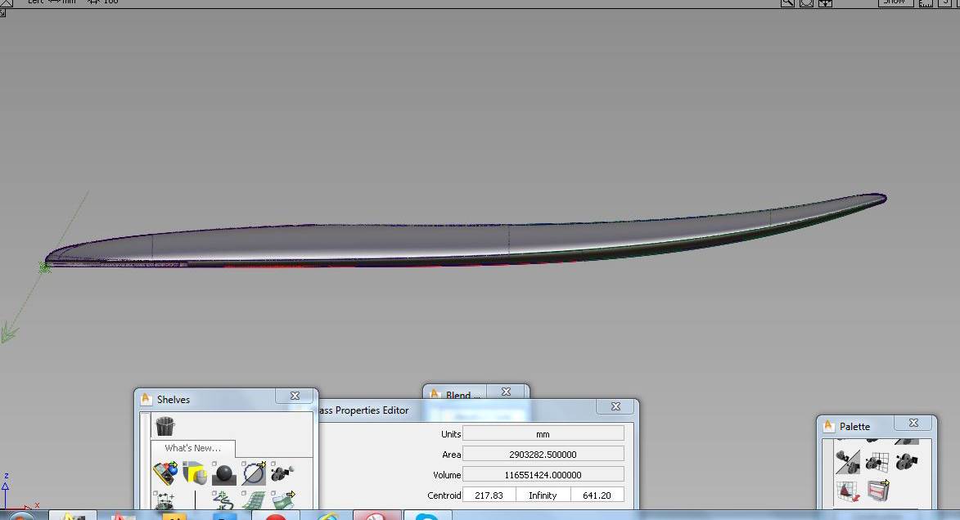Click the camera with grid icon in Palette

click(877, 462)
